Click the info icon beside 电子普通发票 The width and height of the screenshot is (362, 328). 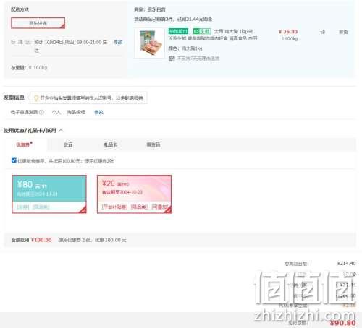point(41,112)
